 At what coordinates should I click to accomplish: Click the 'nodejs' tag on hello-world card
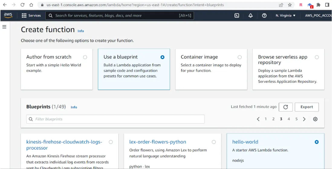(238, 161)
